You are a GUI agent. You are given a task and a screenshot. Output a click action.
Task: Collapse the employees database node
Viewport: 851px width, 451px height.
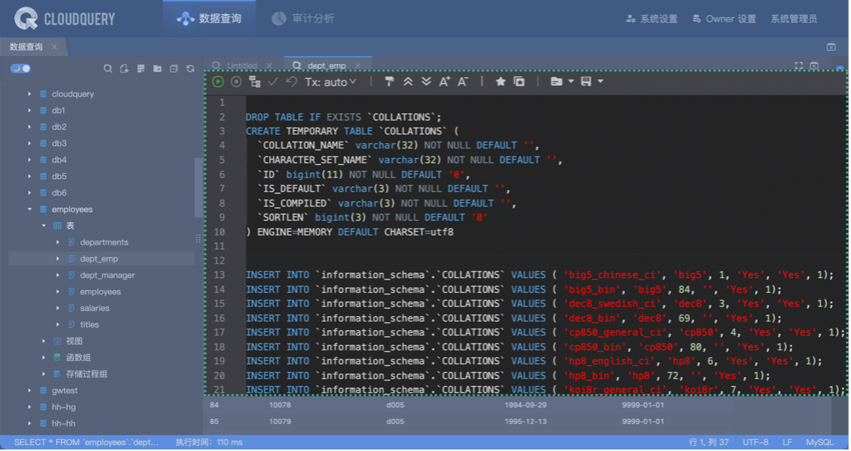pyautogui.click(x=30, y=209)
